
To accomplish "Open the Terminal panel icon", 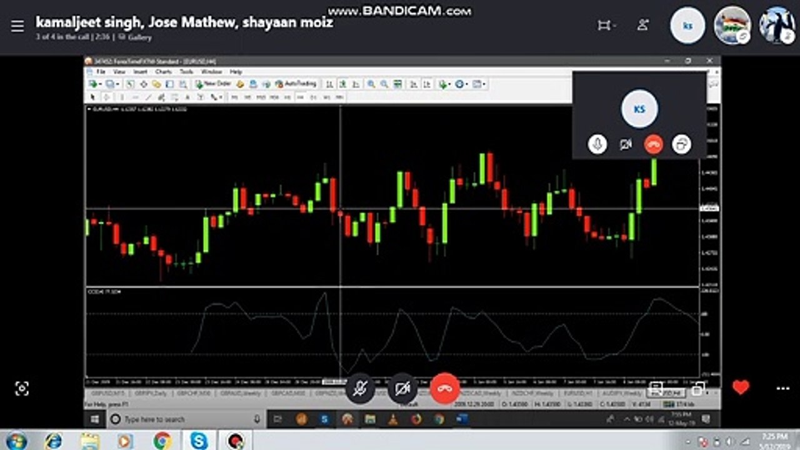I will pos(170,84).
